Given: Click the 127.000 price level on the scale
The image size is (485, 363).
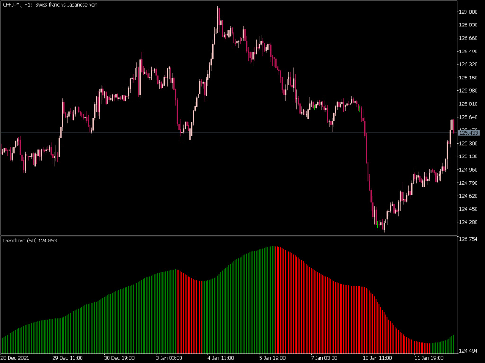Looking at the screenshot, I should [x=469, y=12].
